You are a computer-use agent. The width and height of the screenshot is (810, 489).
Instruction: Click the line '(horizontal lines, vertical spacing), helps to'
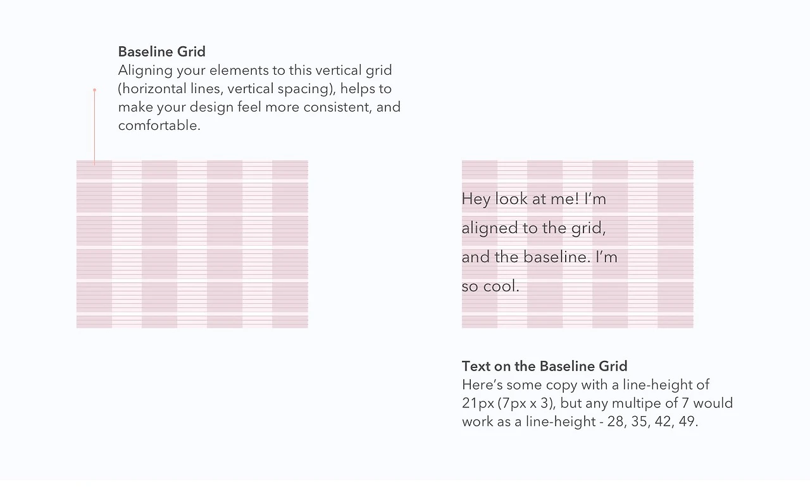click(x=255, y=89)
